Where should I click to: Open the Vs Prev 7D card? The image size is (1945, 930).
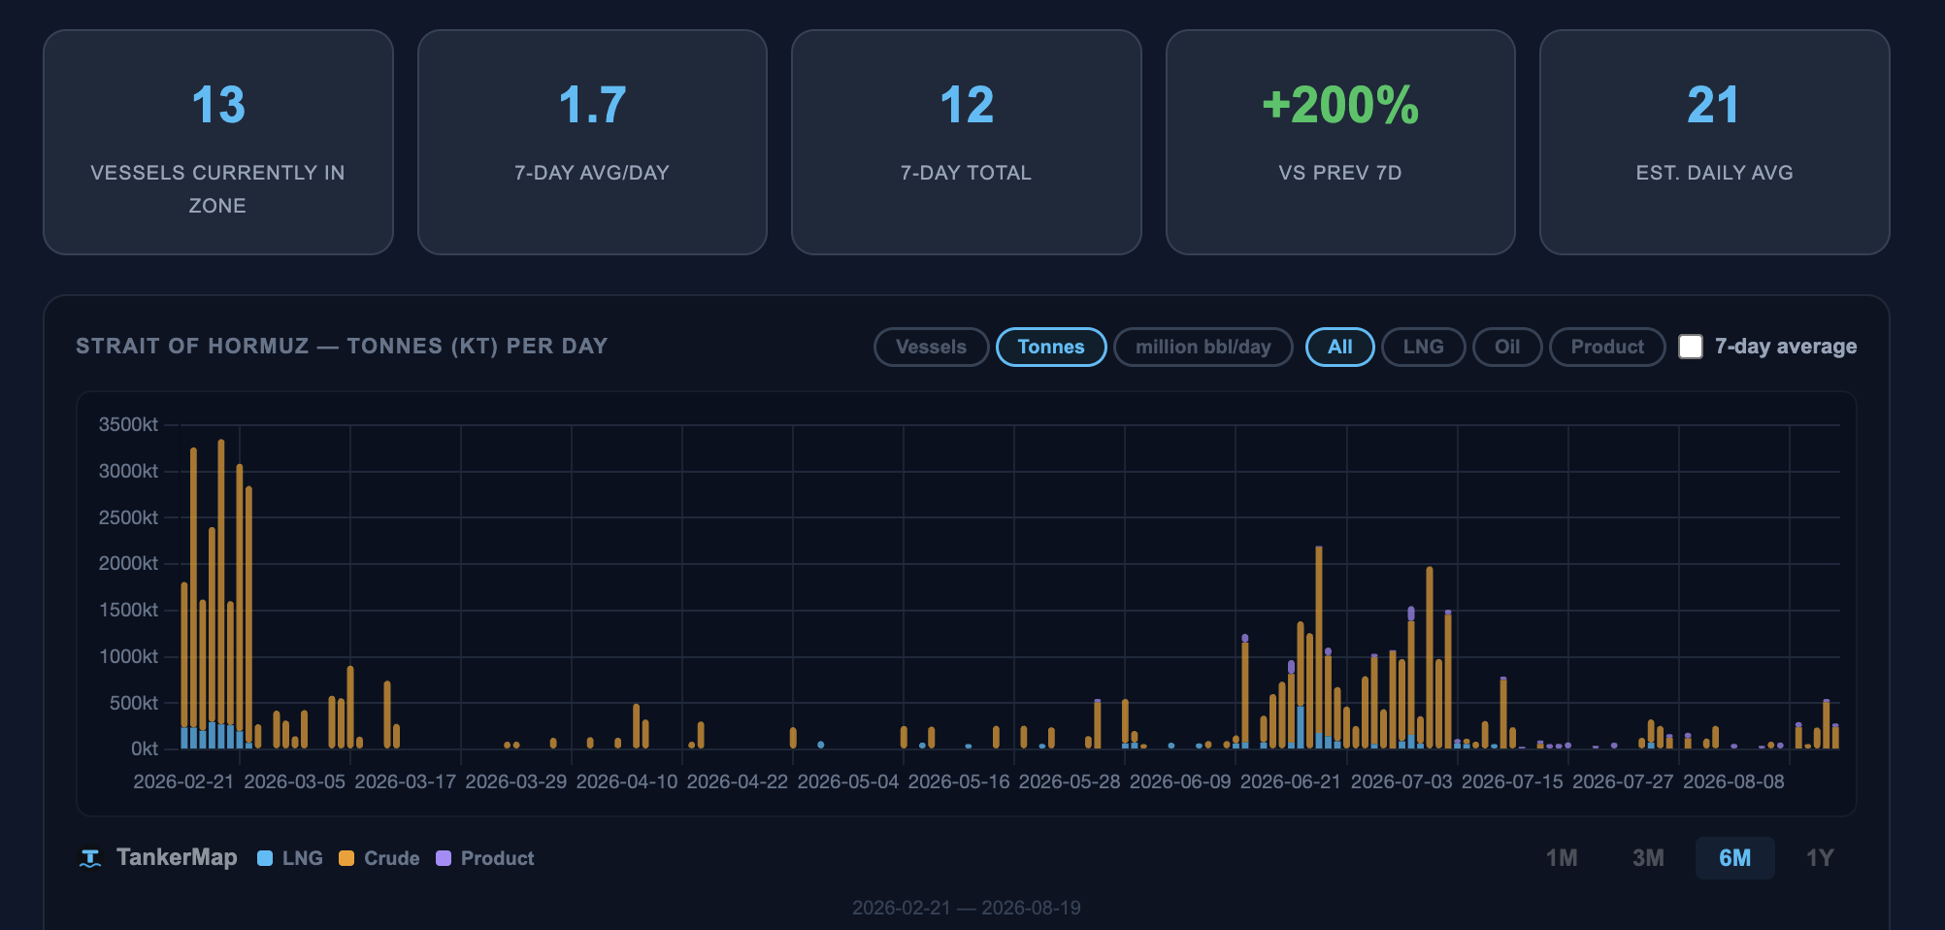pyautogui.click(x=1340, y=142)
